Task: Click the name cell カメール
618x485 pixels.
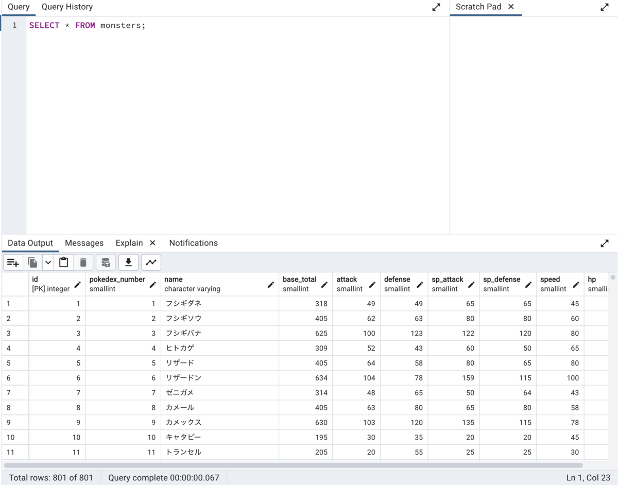Action: pyautogui.click(x=219, y=408)
